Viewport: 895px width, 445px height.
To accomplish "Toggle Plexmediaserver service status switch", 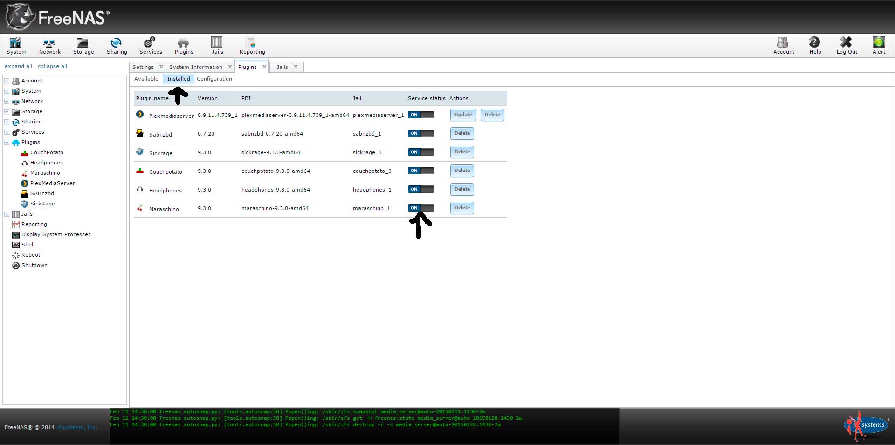I will 421,115.
